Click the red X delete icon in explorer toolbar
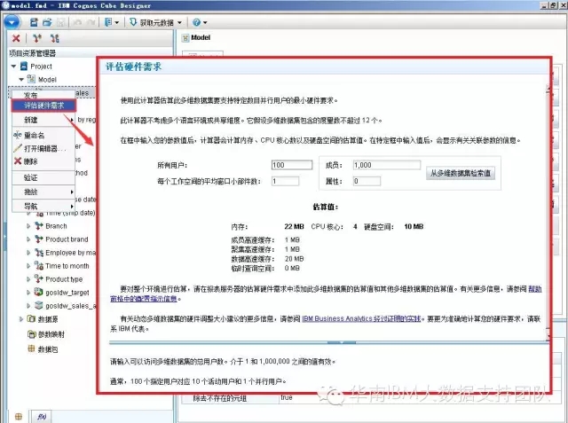568x423 pixels. tap(16, 38)
